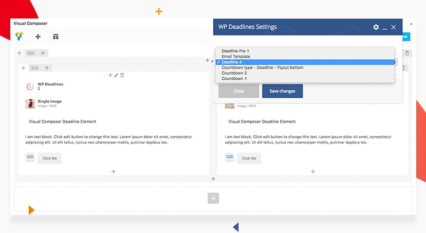Select the WP Deadlines element
Image resolution: width=426 pixels, height=233 pixels.
coord(45,87)
